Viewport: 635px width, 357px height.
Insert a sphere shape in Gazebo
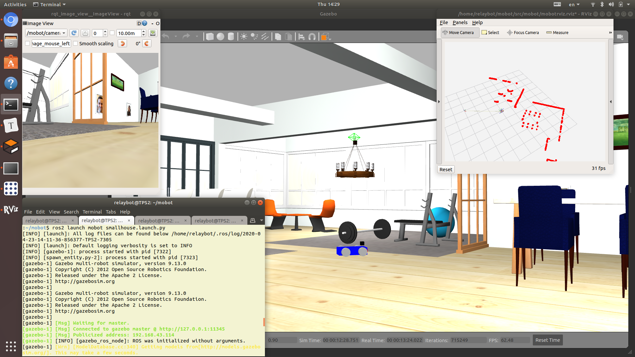220,37
